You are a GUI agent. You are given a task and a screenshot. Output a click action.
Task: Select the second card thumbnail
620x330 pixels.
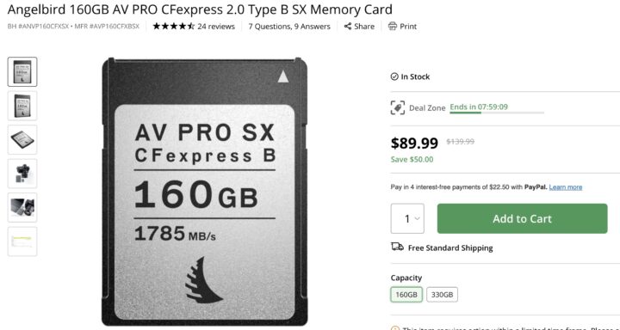coord(22,106)
